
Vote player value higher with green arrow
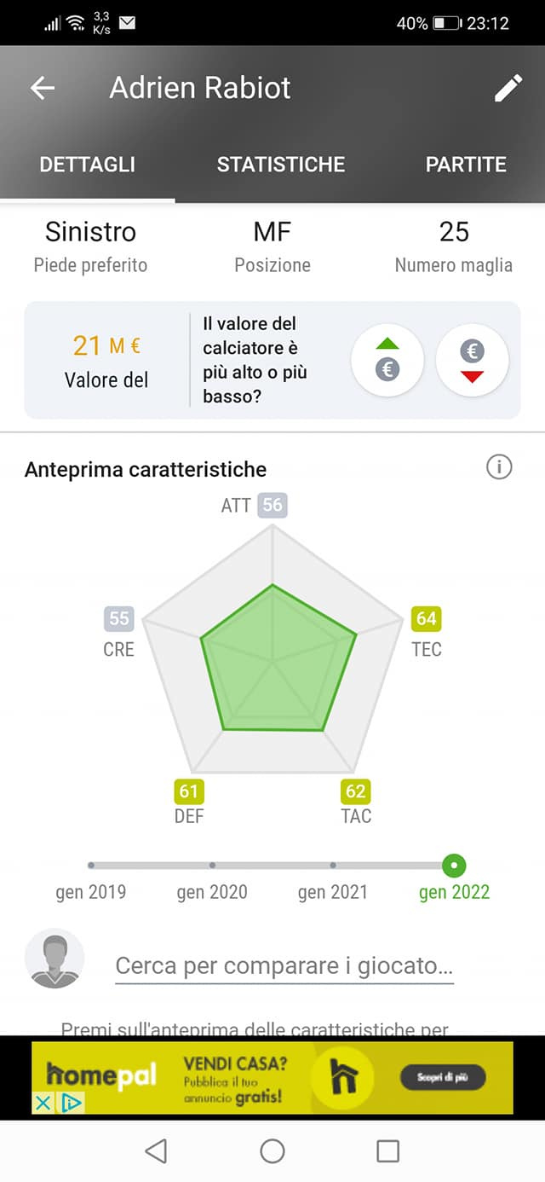387,360
